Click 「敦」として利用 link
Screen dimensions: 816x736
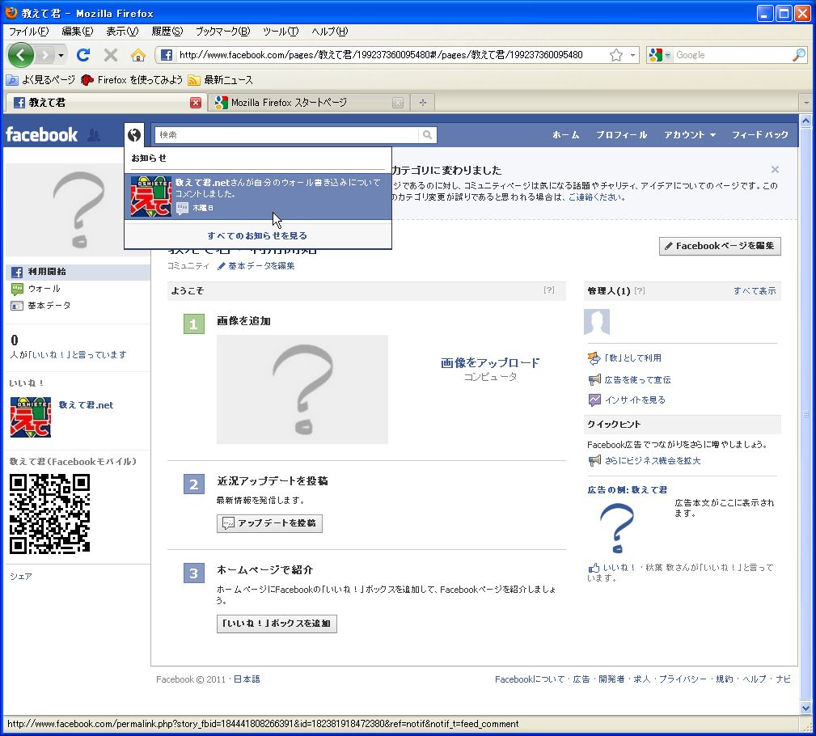tap(624, 358)
